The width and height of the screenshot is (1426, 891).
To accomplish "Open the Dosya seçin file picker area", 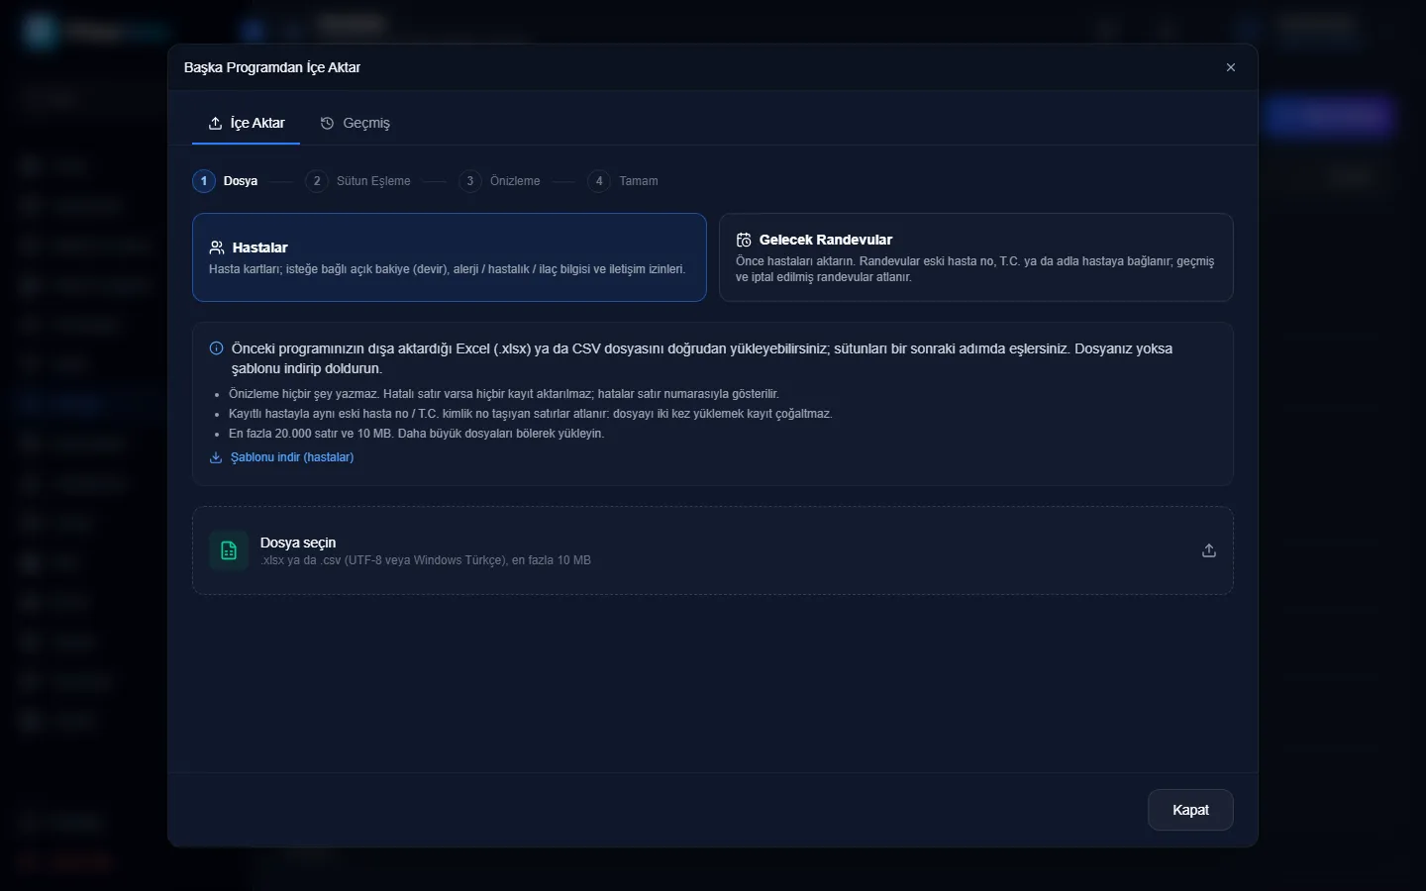I will point(713,550).
